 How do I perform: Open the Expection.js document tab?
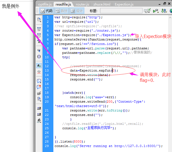coord(124,4)
